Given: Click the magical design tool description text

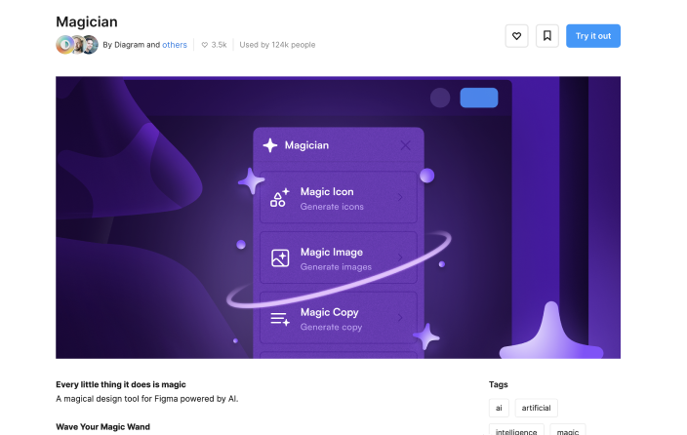Looking at the screenshot, I should (146, 399).
